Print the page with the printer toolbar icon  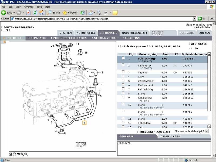(x=99, y=13)
